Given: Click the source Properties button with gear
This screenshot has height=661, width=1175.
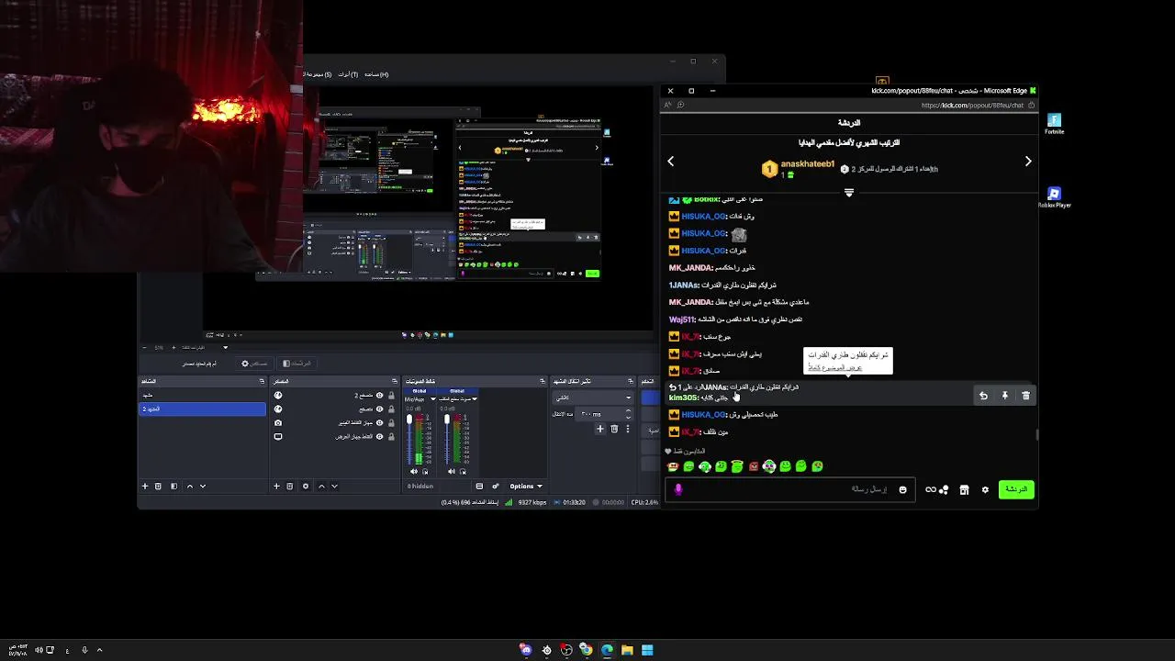Looking at the screenshot, I should pyautogui.click(x=254, y=364).
